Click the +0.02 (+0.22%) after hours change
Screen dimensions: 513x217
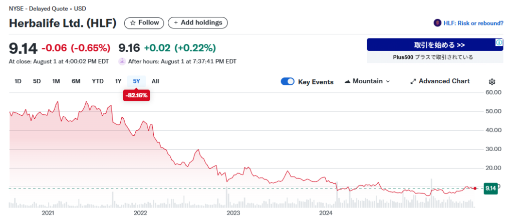tap(180, 48)
